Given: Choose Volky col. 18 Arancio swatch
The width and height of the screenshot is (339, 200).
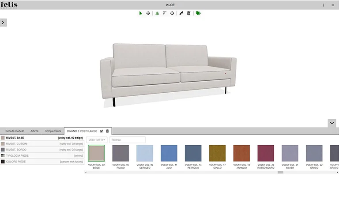Looking at the screenshot, I should pyautogui.click(x=242, y=153).
